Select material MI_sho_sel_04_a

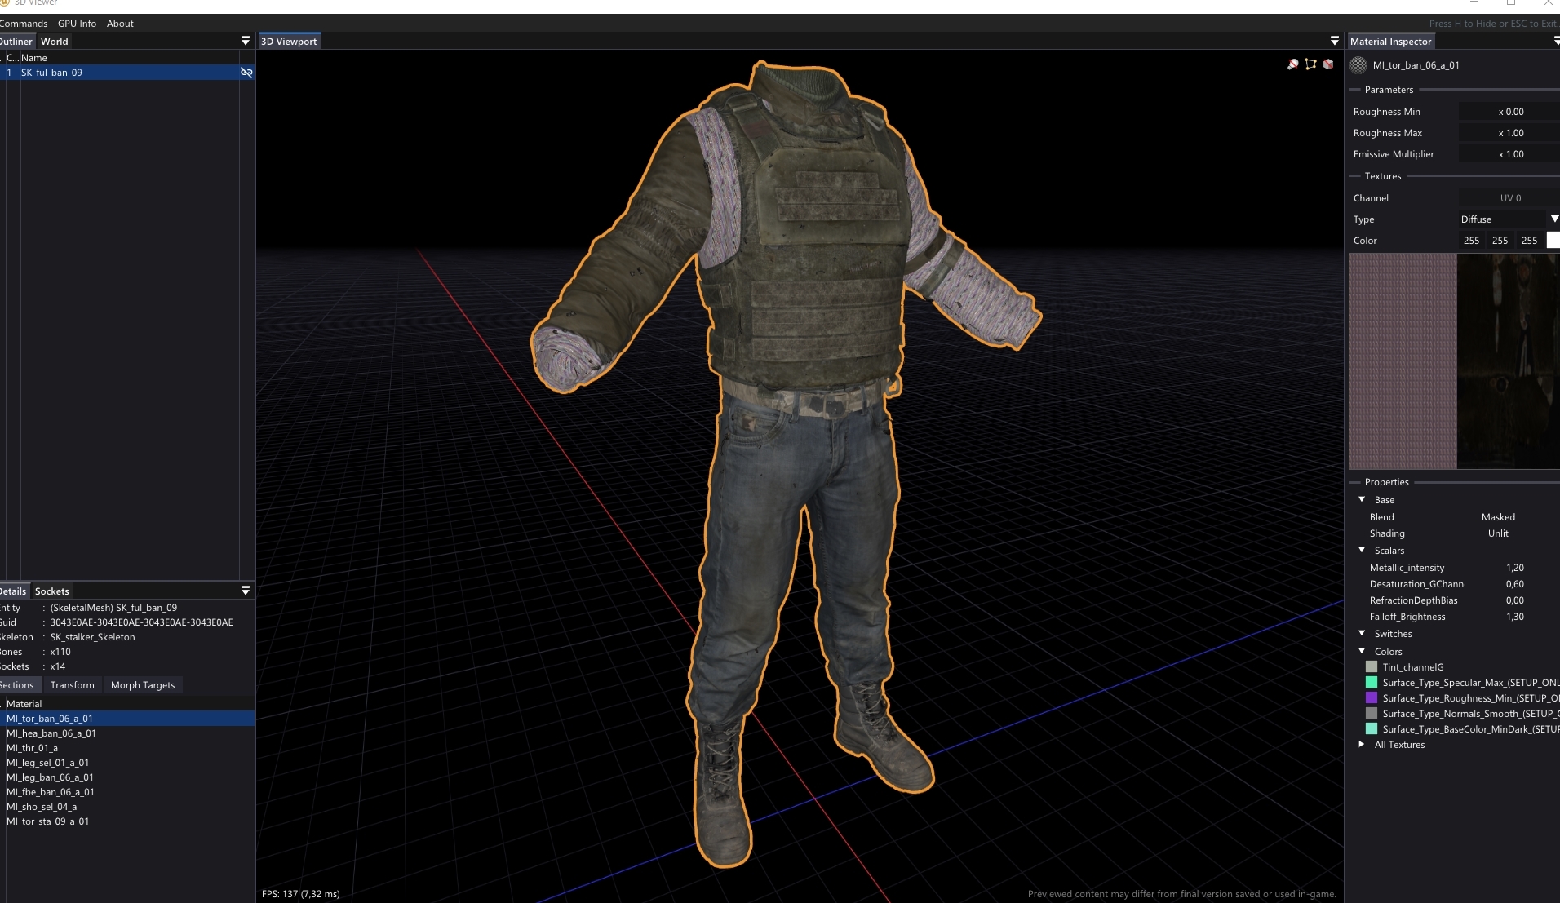[x=127, y=807]
